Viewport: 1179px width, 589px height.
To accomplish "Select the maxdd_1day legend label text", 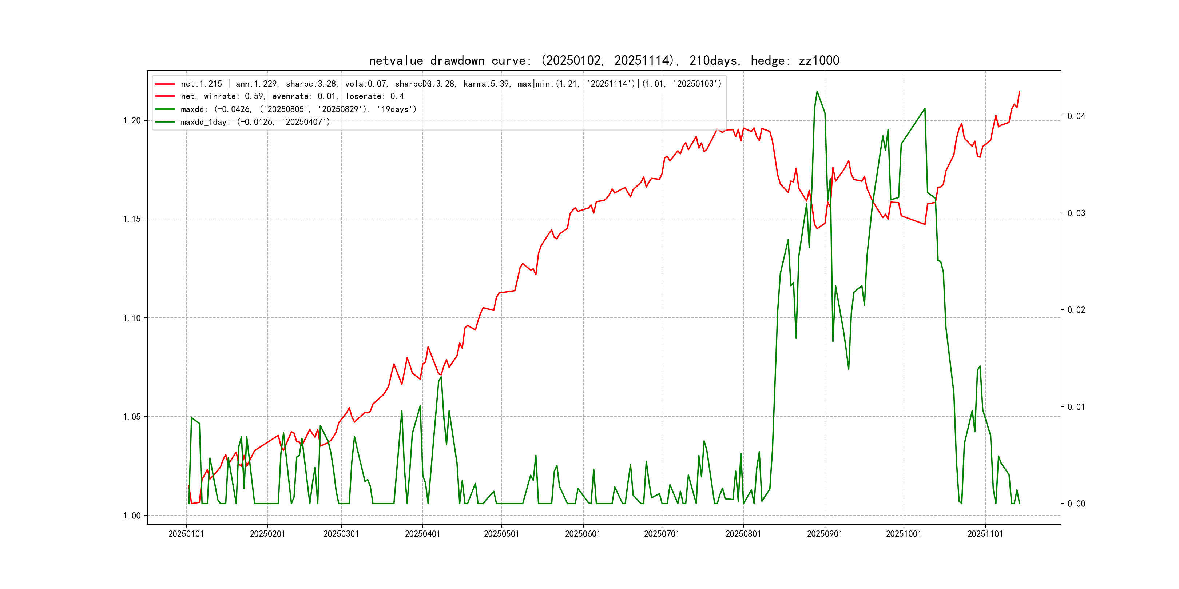I will [x=255, y=122].
